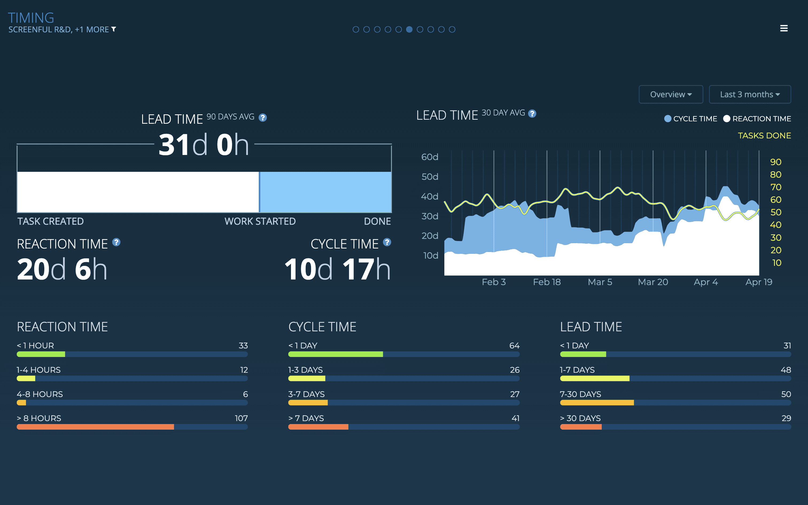Click the TASK CREATED label

point(50,221)
